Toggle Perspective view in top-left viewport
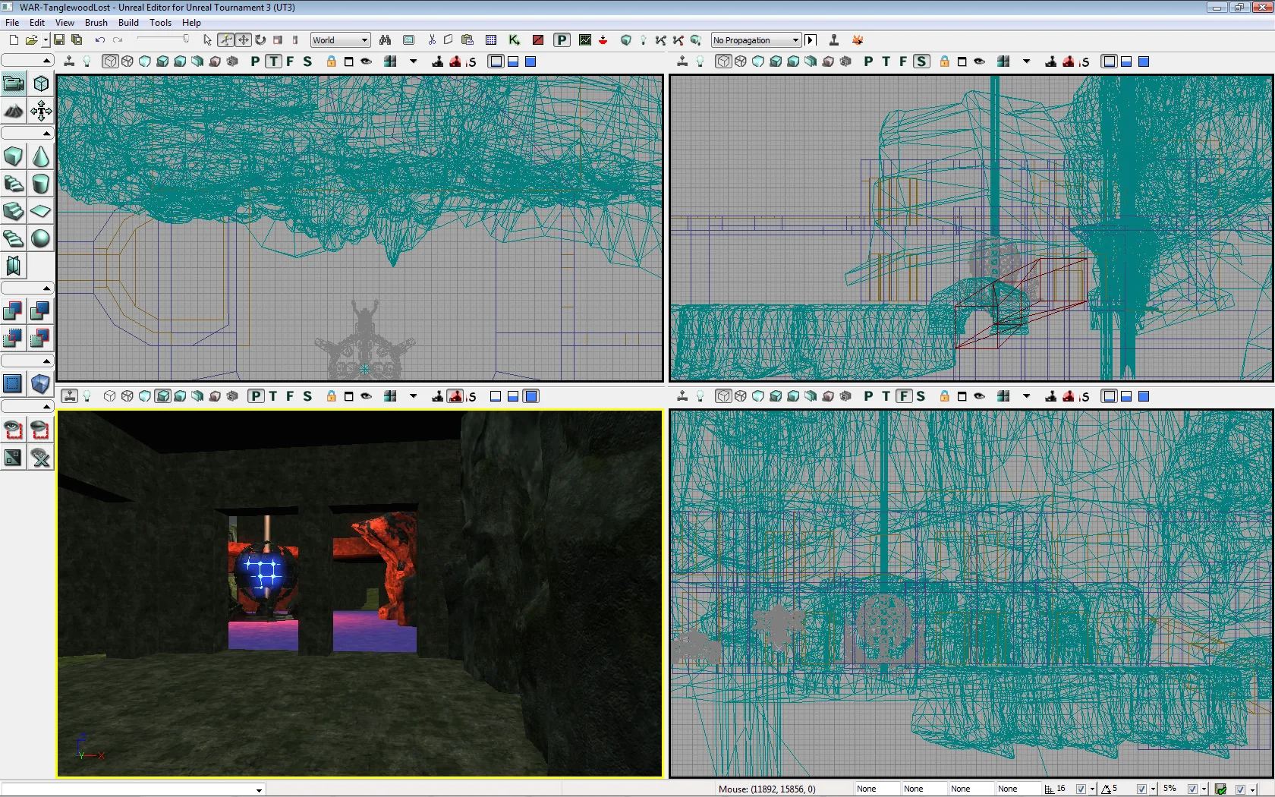The image size is (1275, 797). coord(256,61)
